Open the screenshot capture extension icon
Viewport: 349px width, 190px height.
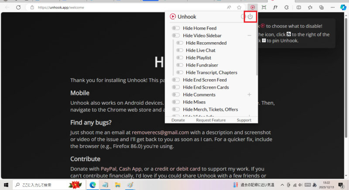pos(264,7)
